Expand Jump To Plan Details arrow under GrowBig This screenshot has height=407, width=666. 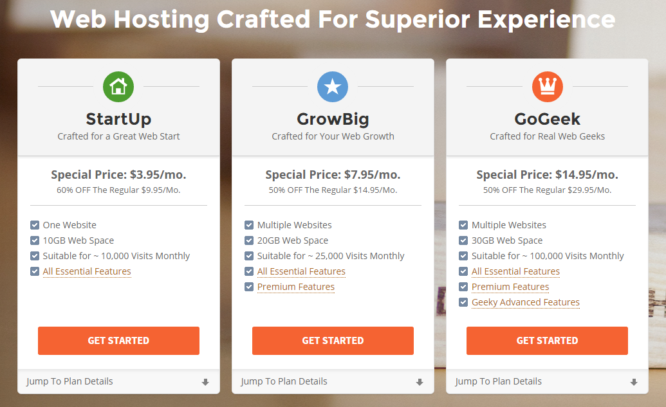coord(420,382)
